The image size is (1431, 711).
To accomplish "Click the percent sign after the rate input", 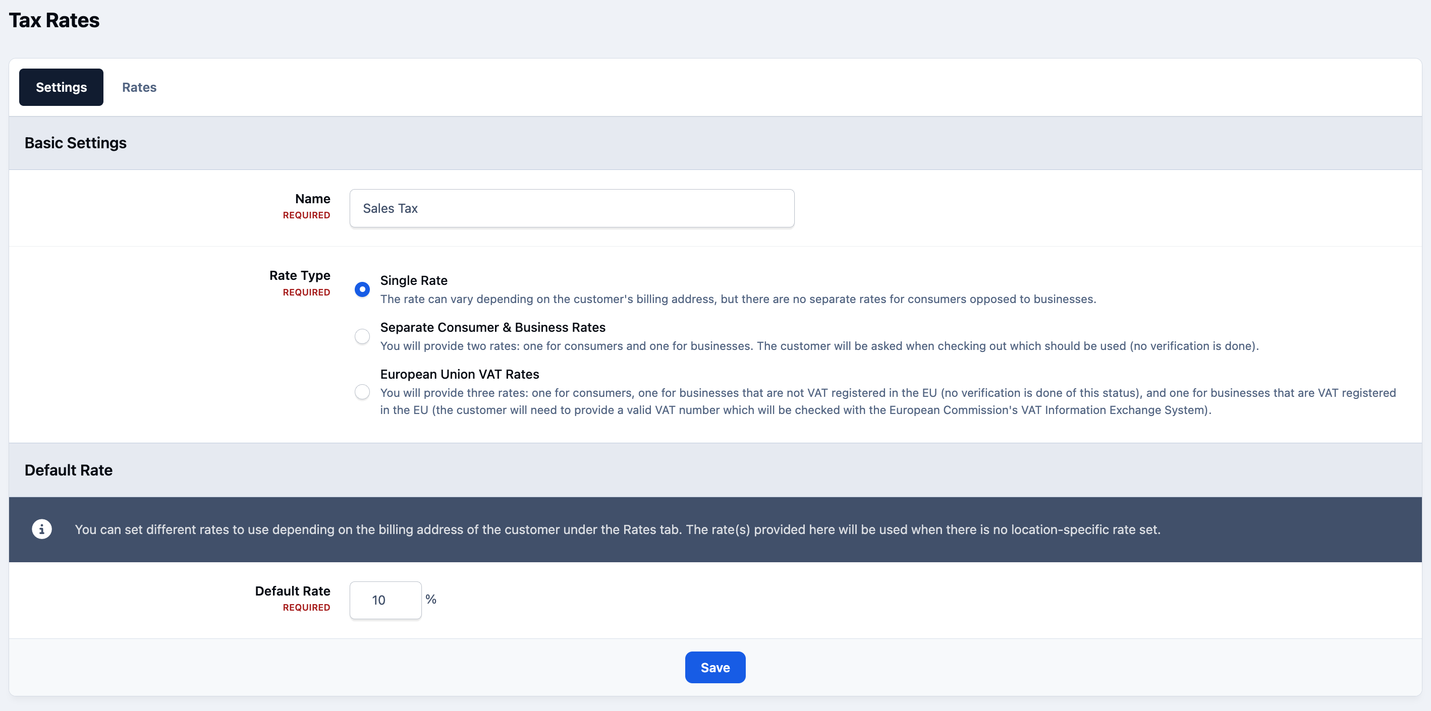I will tap(430, 599).
